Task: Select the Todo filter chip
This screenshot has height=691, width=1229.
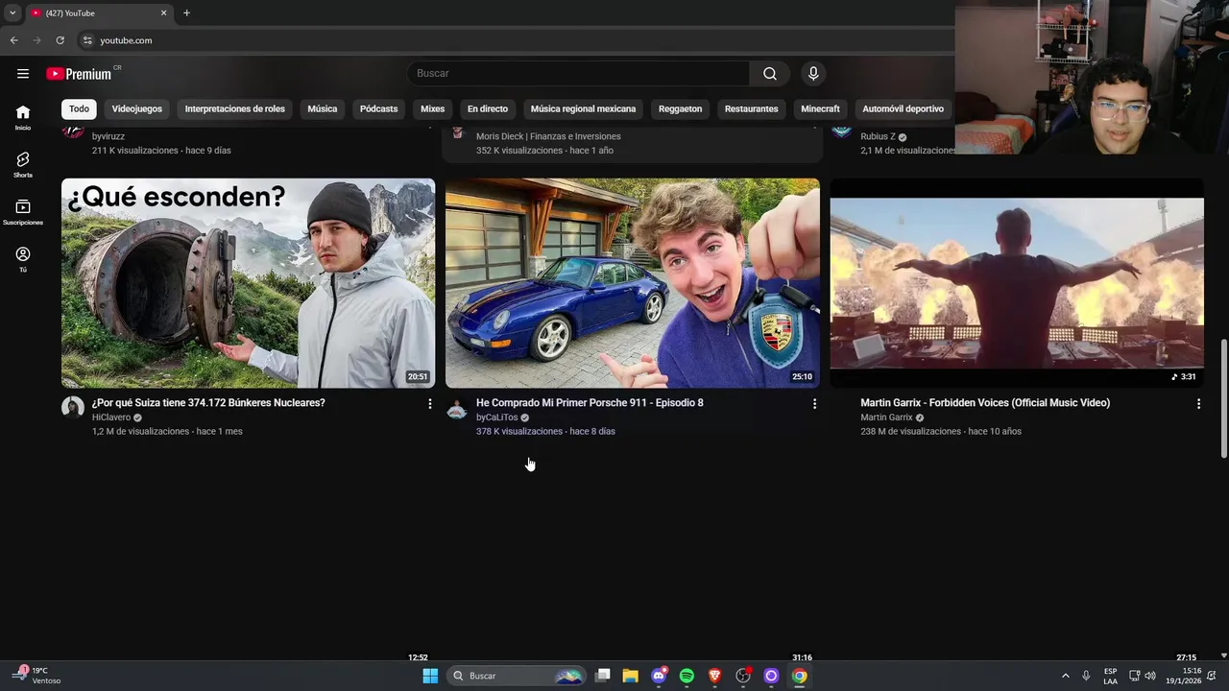Action: (79, 108)
